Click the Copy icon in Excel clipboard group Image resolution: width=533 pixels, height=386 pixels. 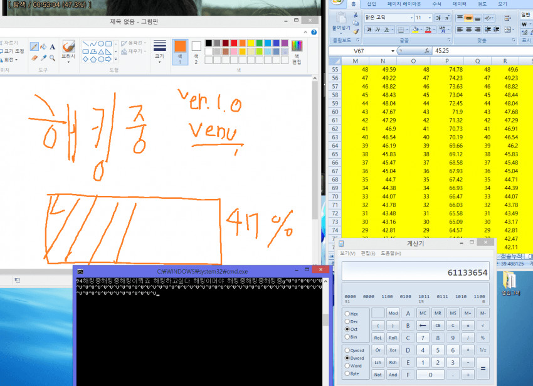tap(356, 23)
